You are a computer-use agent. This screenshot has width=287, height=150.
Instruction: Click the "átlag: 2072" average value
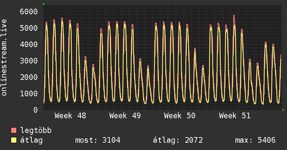coord(178,140)
